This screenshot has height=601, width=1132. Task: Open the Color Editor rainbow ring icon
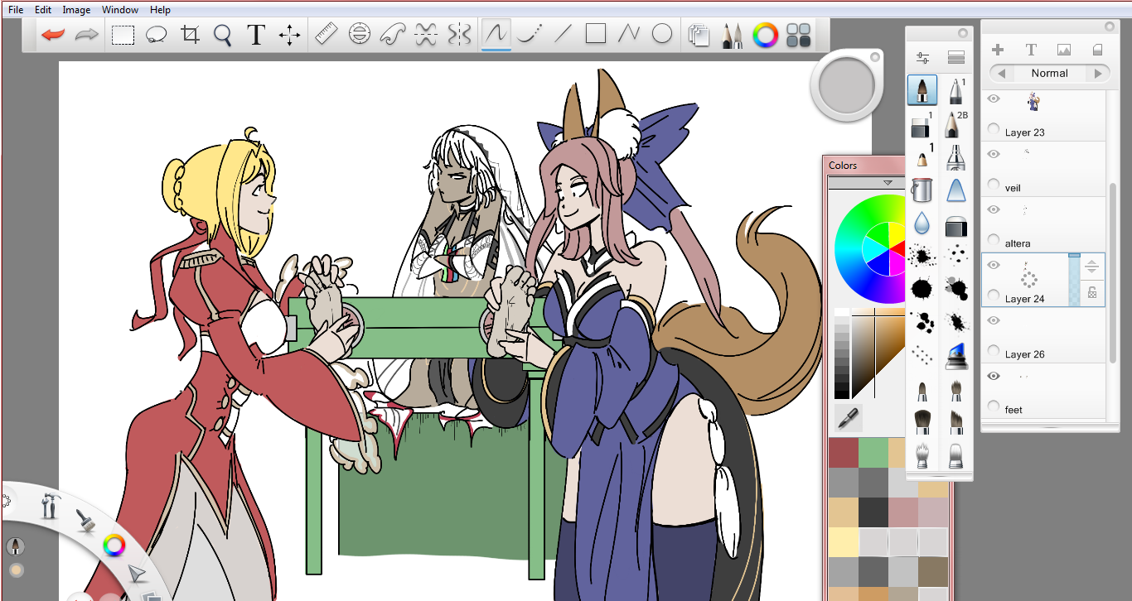(x=765, y=35)
